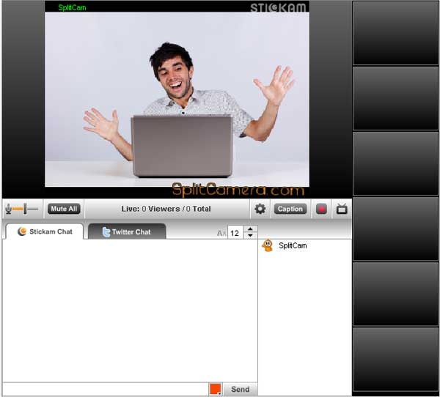Click the Mute All button
This screenshot has height=397, width=440.
[x=64, y=209]
